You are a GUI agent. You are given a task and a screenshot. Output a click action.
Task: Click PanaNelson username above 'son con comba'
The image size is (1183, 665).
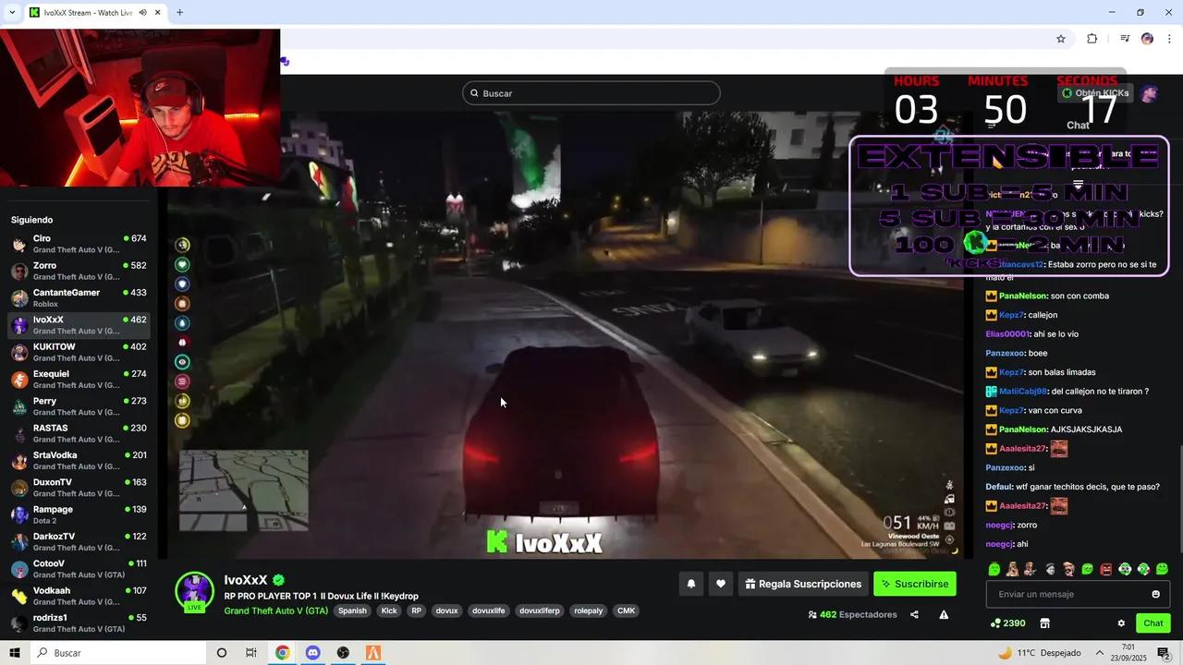(x=1022, y=296)
